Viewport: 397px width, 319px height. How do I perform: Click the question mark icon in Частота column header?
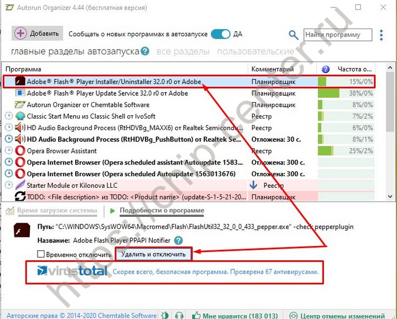coord(326,69)
